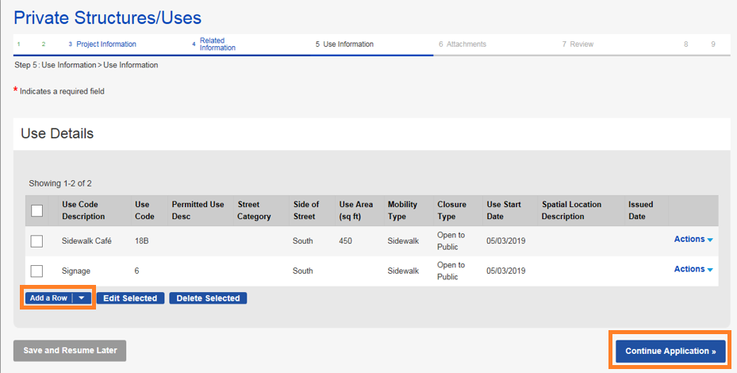
Task: Click the Use Code Description column header
Action: click(x=83, y=210)
